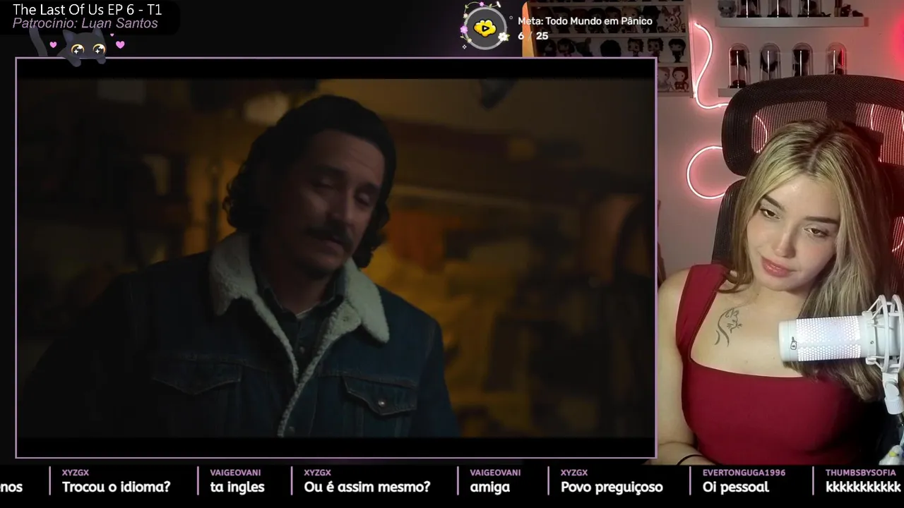904x508 pixels.
Task: Click the chat message 'ta ingles'
Action: [x=237, y=487]
